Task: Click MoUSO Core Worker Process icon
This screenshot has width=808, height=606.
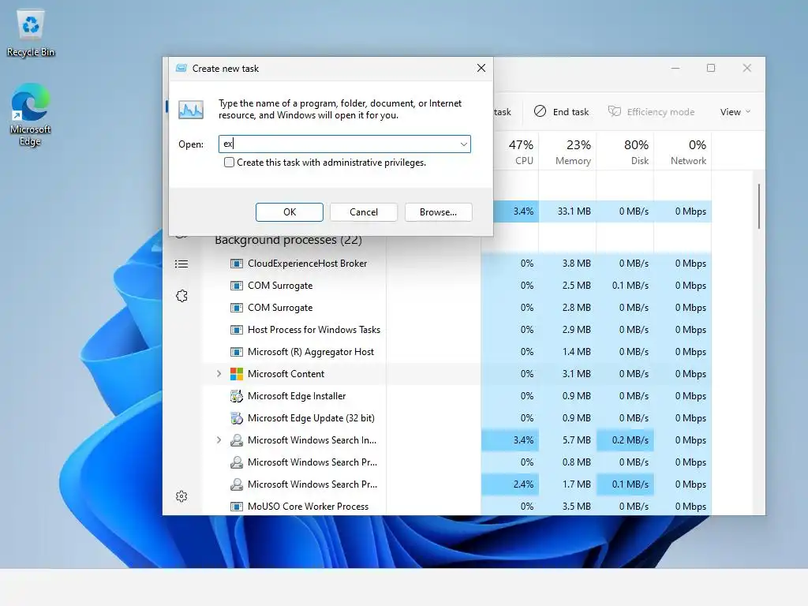Action: pos(237,507)
